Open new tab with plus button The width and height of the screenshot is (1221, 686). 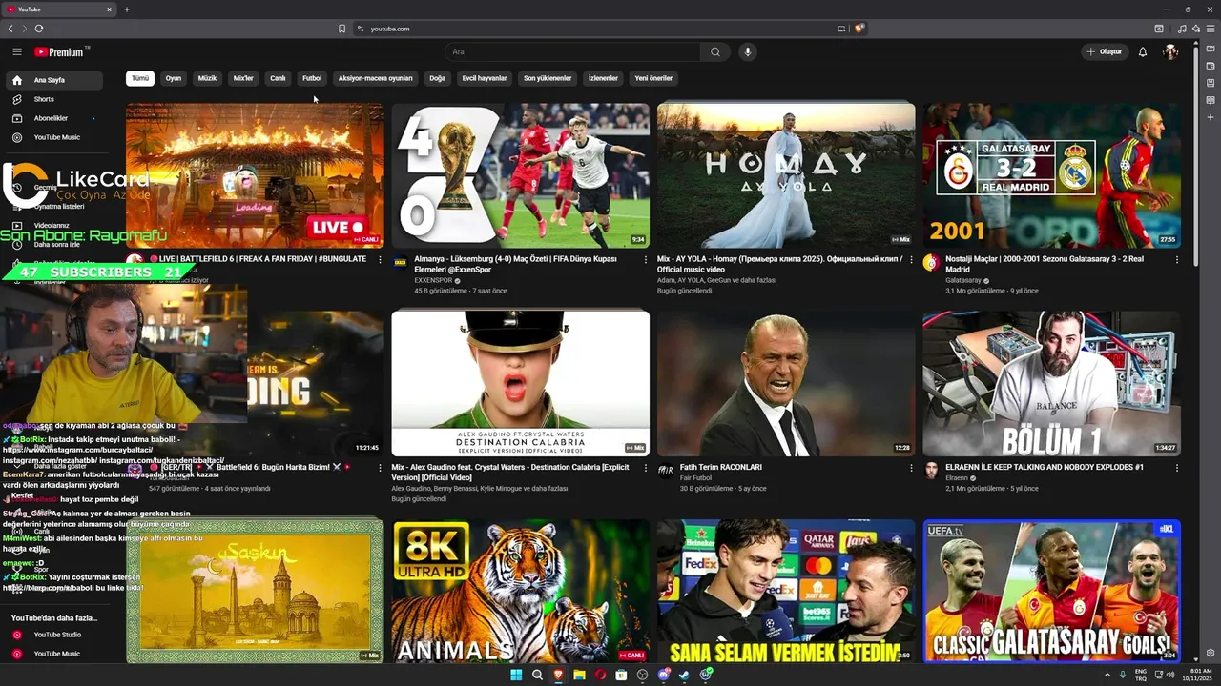click(x=127, y=10)
